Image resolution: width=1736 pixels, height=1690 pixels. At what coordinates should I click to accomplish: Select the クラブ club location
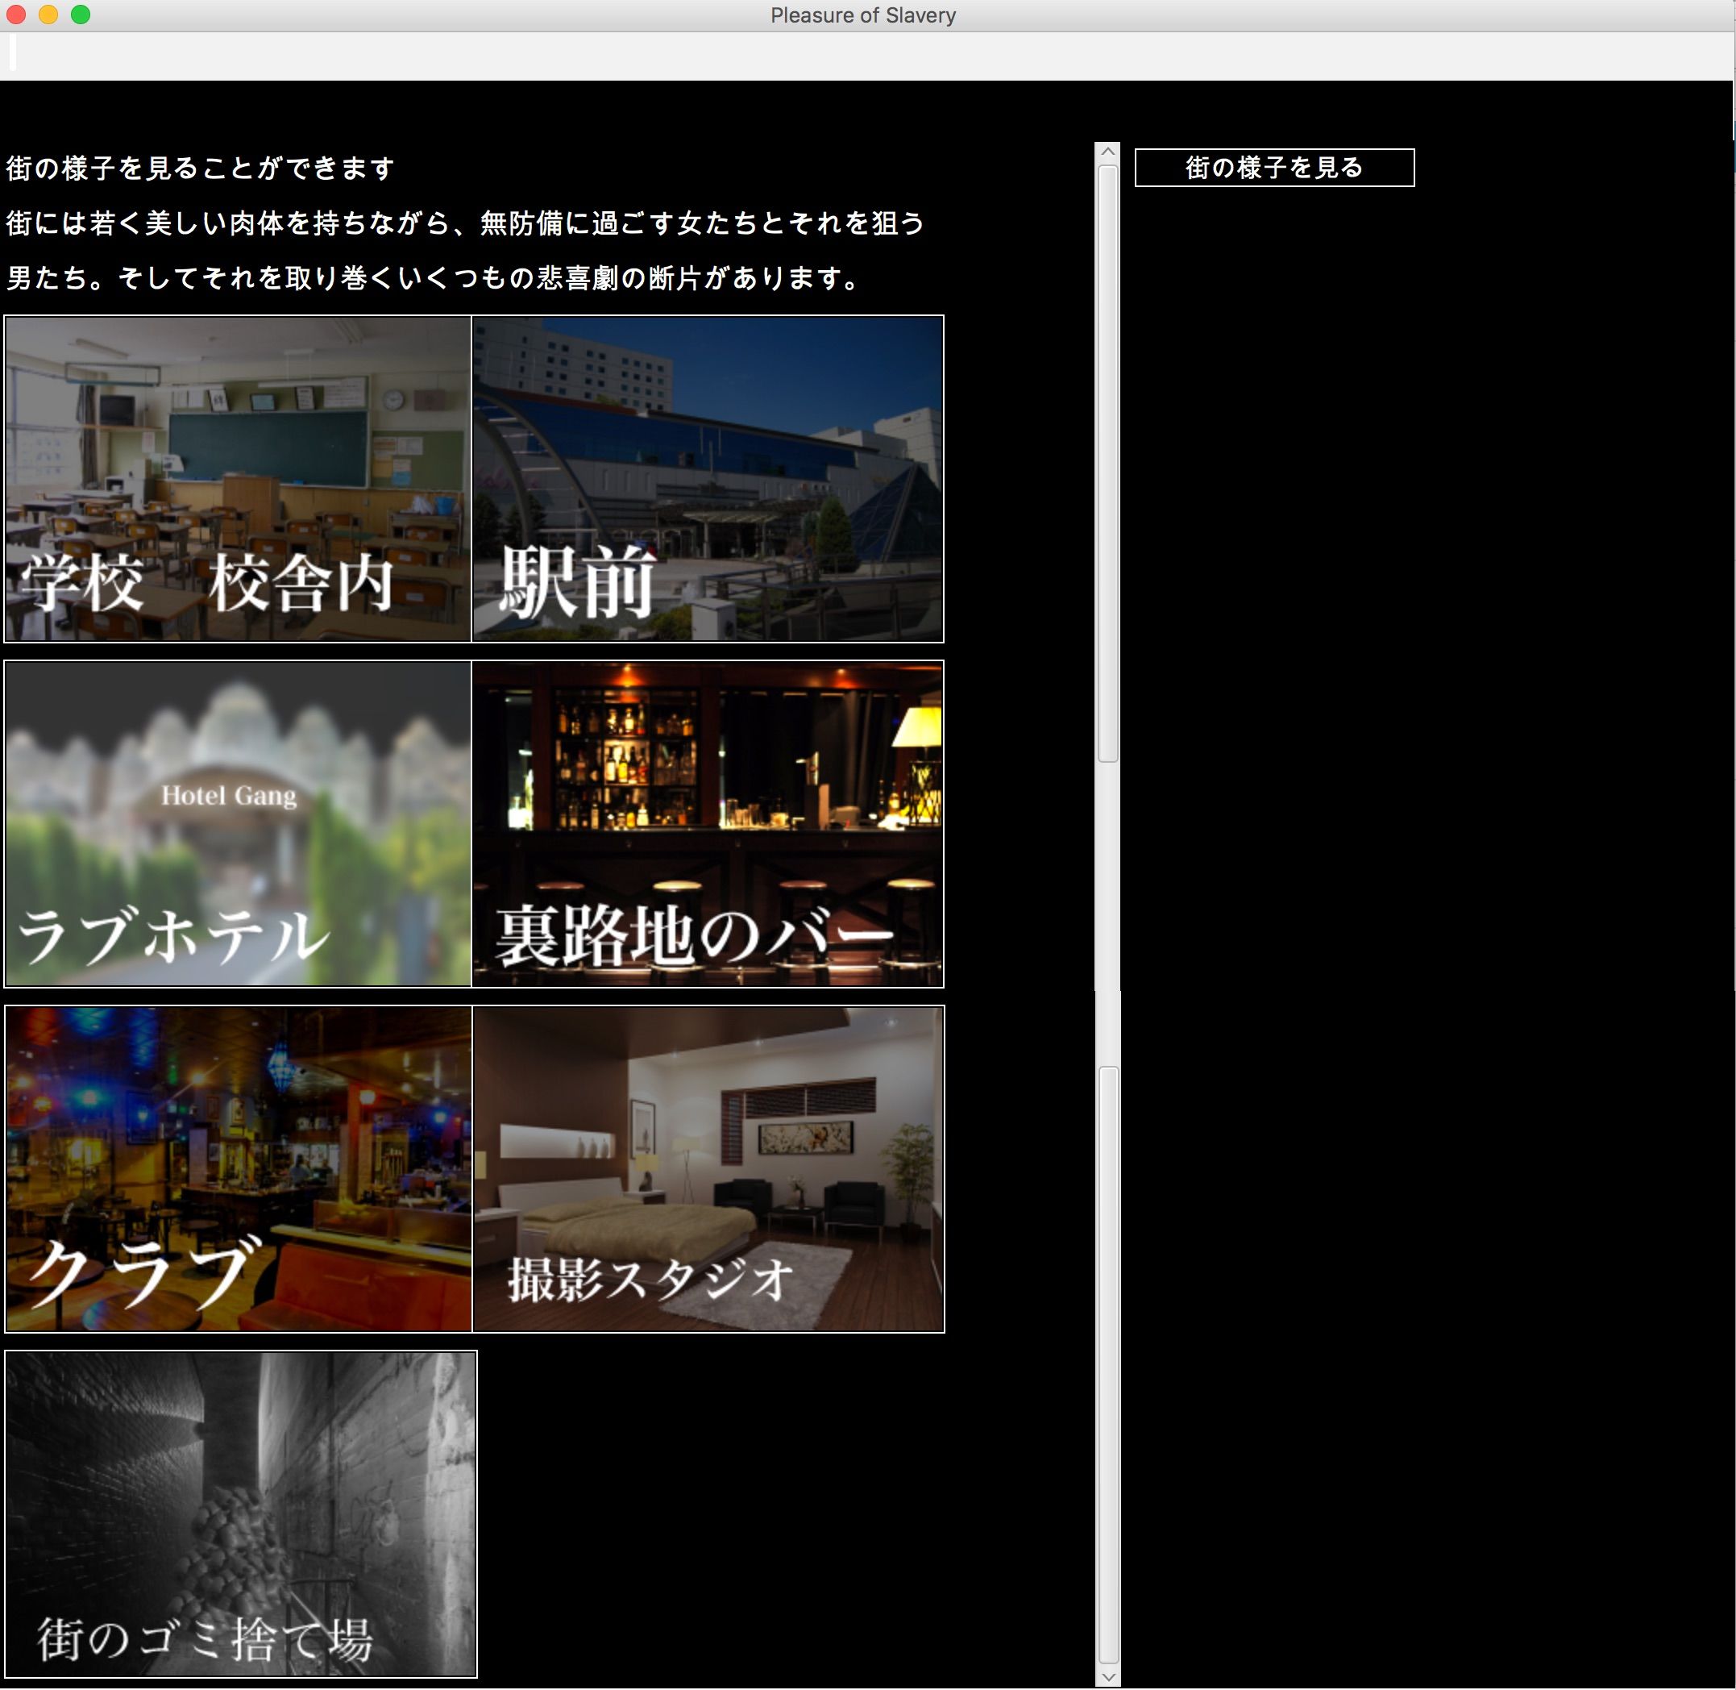(238, 1169)
